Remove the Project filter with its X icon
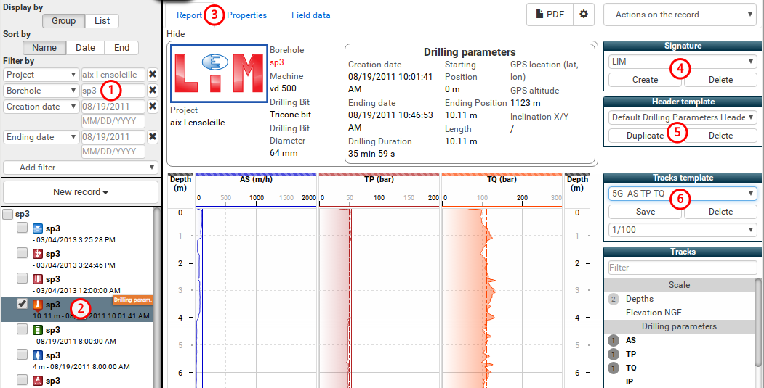 [x=153, y=75]
